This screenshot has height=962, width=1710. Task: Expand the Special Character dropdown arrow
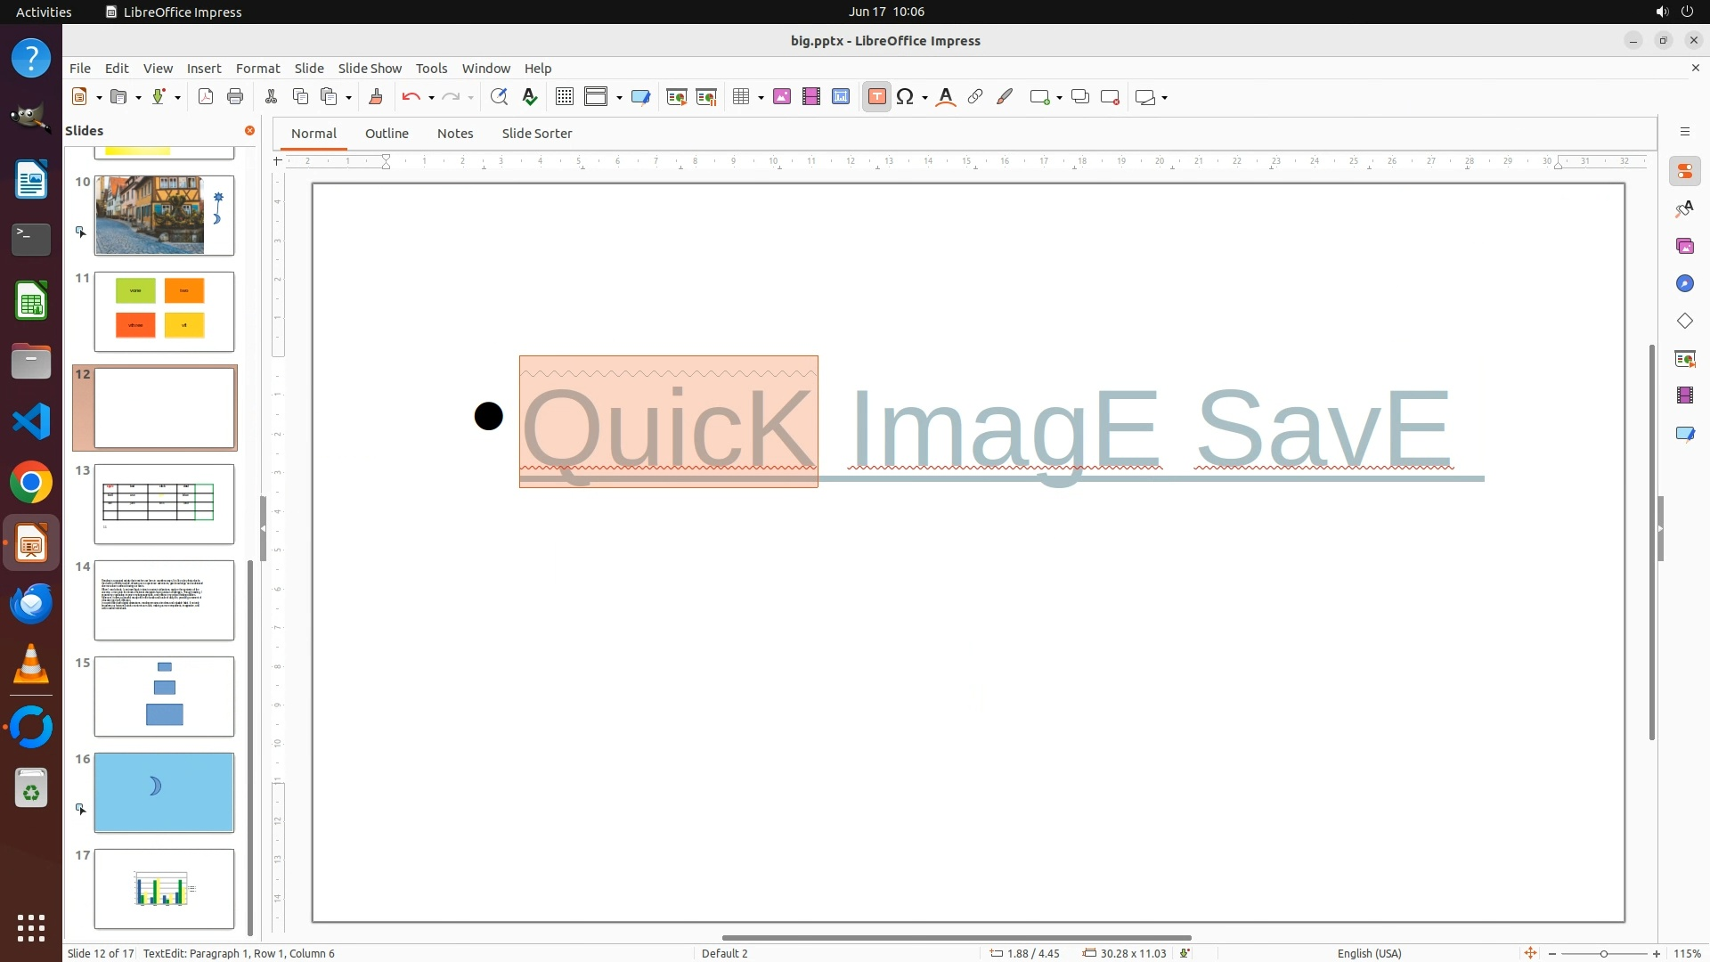click(925, 97)
